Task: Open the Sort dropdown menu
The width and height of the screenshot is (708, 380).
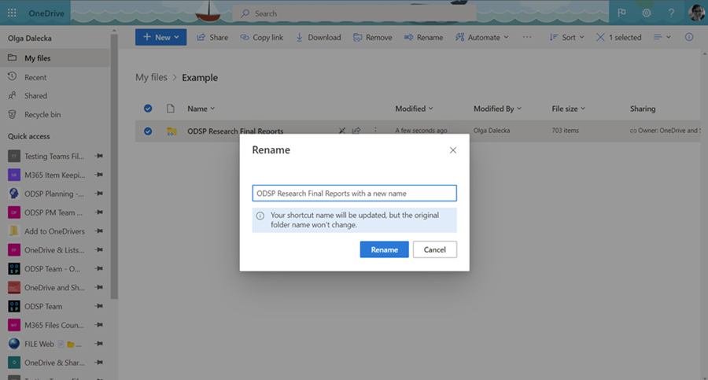Action: coord(566,37)
